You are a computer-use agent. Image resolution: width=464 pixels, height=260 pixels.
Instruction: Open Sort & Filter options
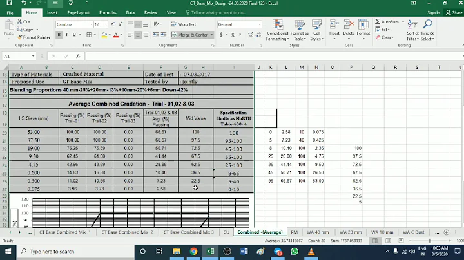click(x=412, y=30)
